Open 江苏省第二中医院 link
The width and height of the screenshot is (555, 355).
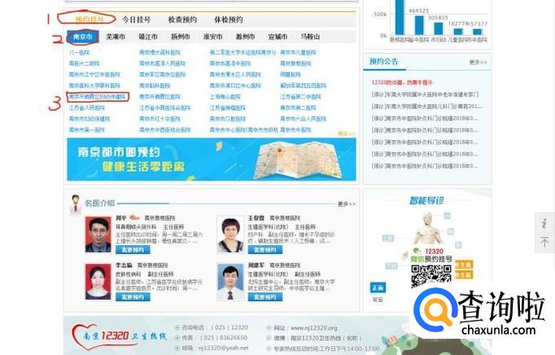tap(300, 96)
